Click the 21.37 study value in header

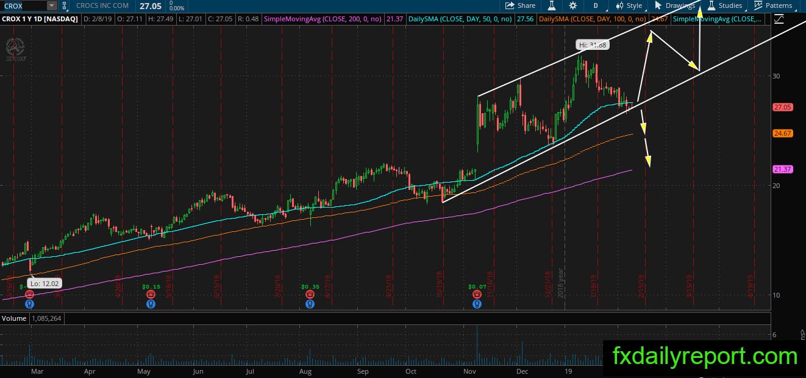pos(396,19)
